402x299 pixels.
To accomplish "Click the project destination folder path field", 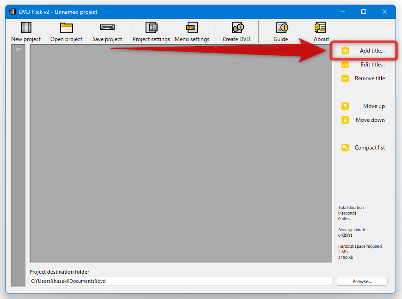I will click(181, 281).
